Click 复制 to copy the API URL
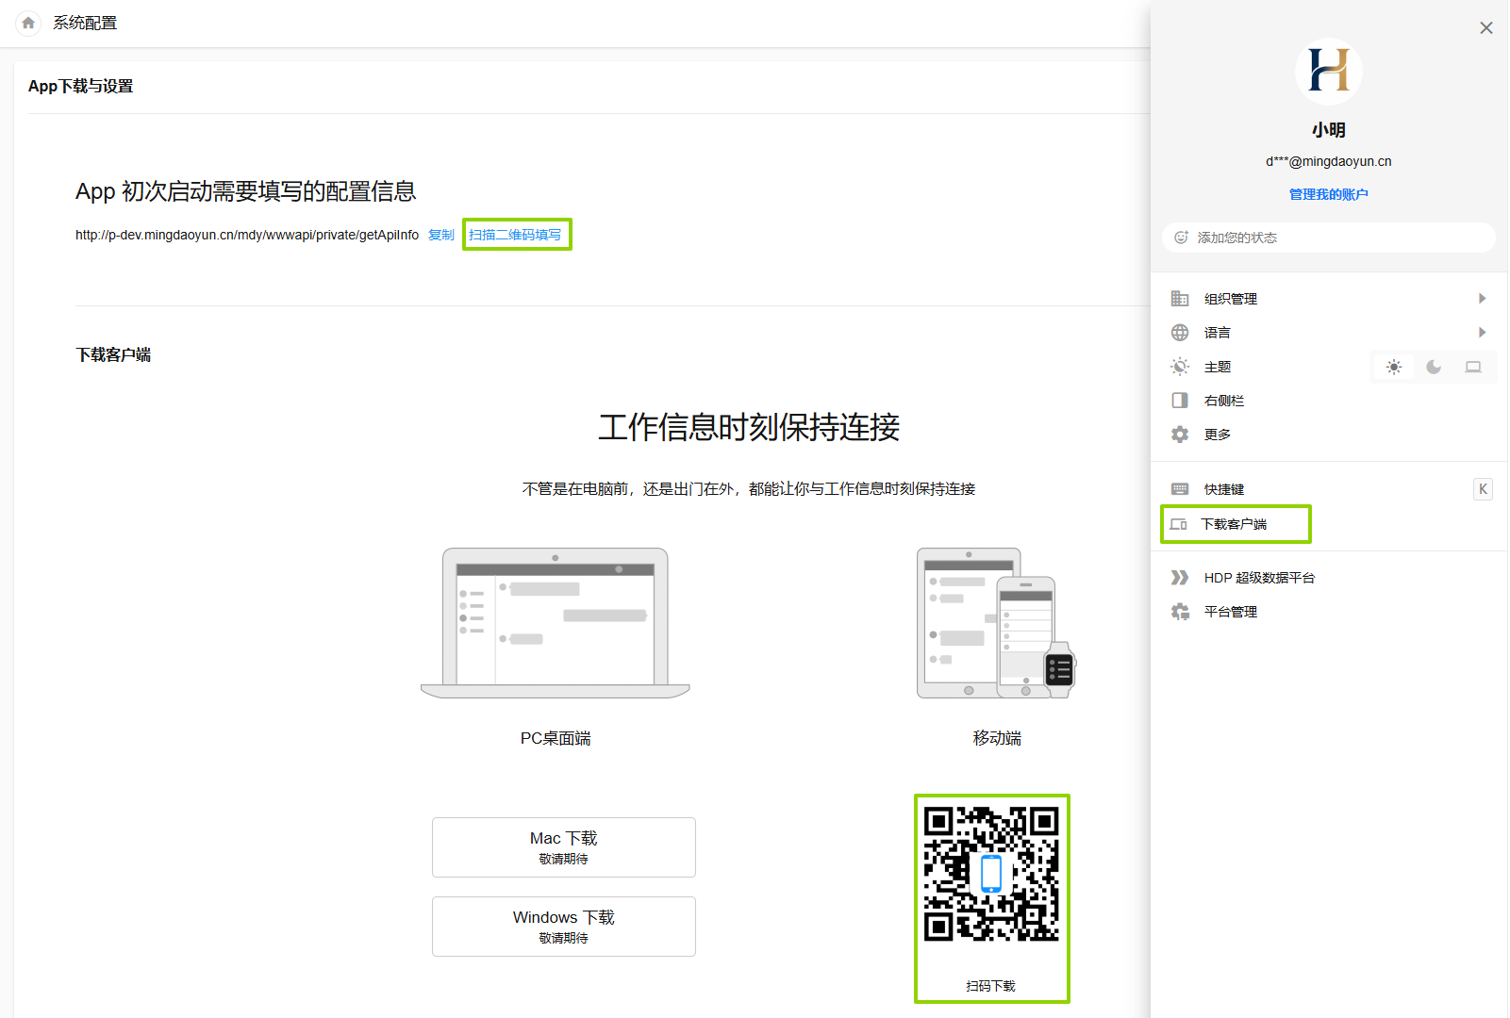This screenshot has height=1018, width=1510. pyautogui.click(x=441, y=235)
